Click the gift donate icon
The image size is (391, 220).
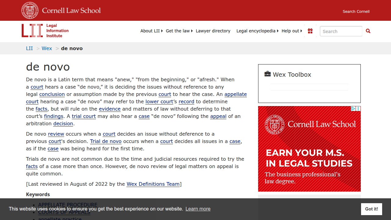310,31
